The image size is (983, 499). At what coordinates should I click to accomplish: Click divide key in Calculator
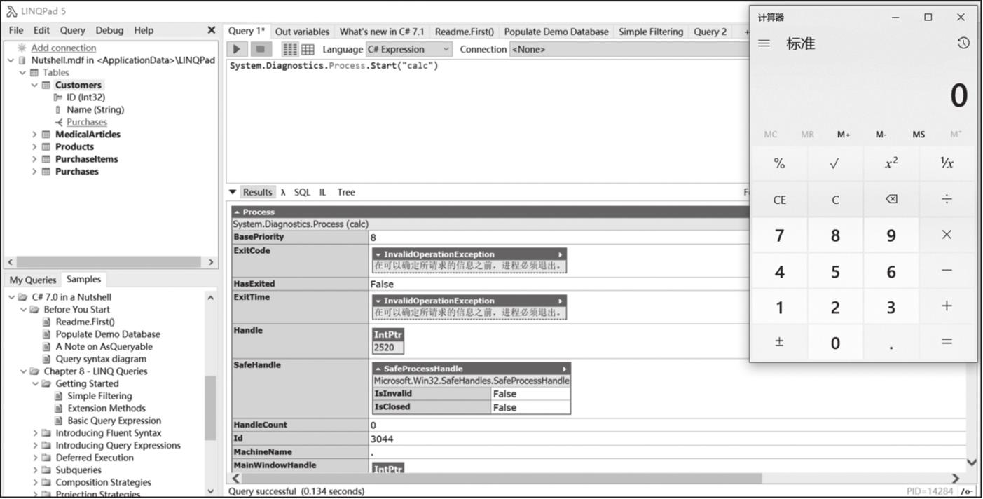click(947, 199)
